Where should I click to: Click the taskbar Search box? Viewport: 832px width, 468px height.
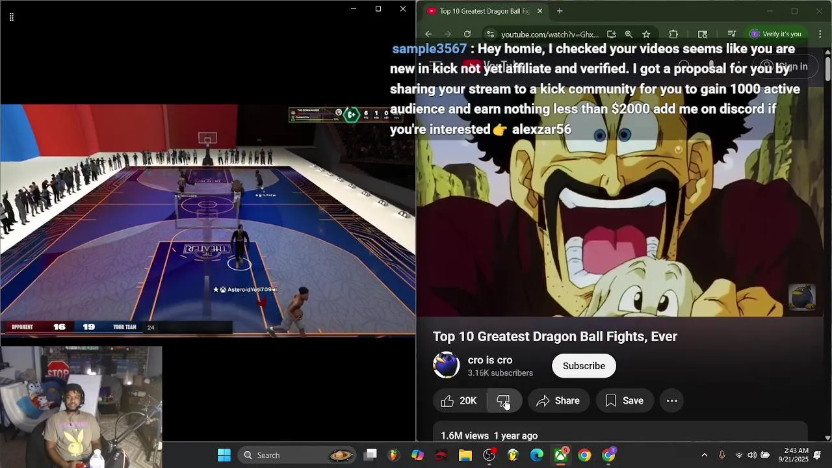[298, 456]
